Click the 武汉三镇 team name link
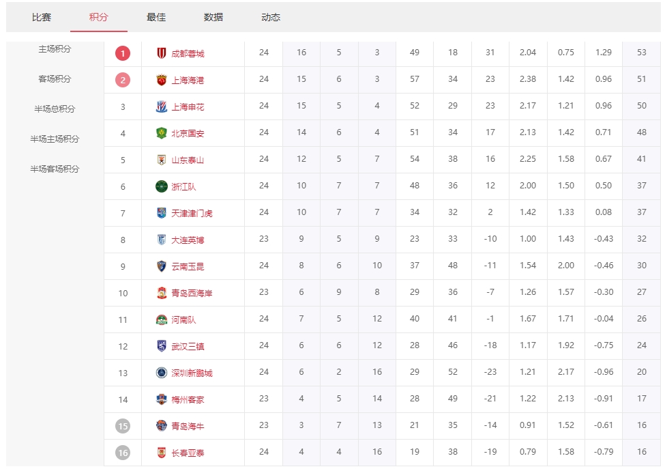The width and height of the screenshot is (665, 469). pyautogui.click(x=188, y=347)
